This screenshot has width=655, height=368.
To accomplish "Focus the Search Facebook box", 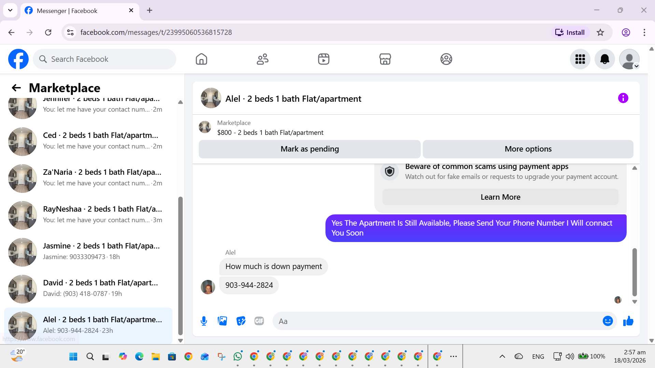I will pyautogui.click(x=104, y=59).
